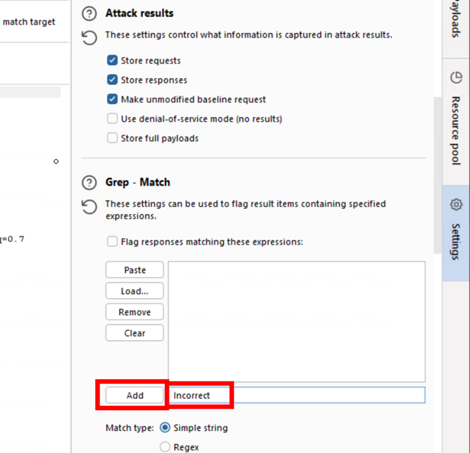The image size is (470, 453).
Task: Click Add to add the expression
Action: (135, 395)
